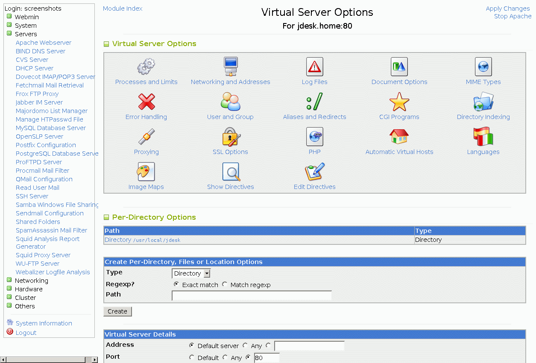Viewport: 536px width, 363px height.
Task: Click the Edit Directives clipboard icon
Action: (x=315, y=172)
